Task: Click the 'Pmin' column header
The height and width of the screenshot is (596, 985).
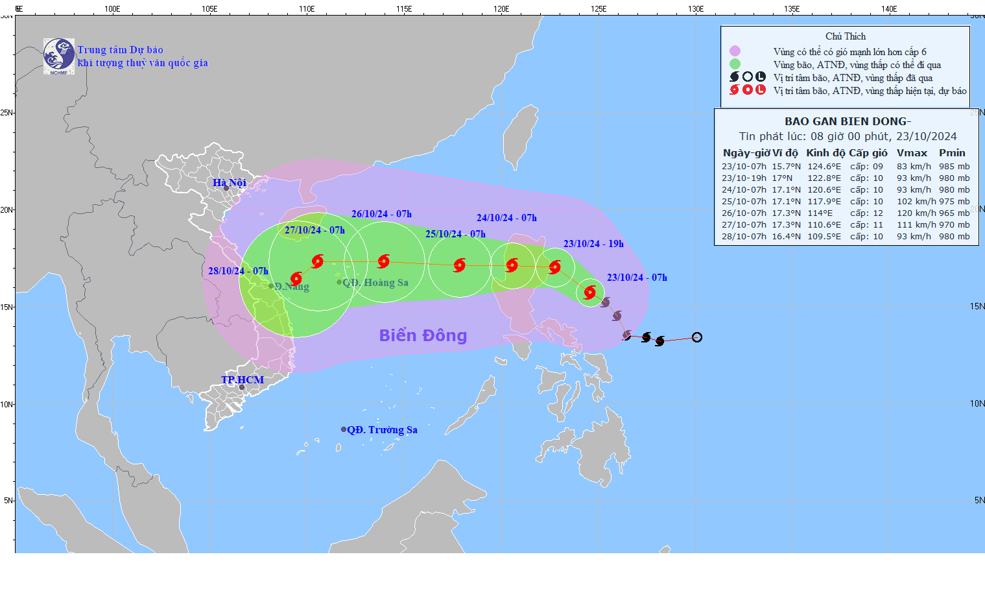Action: [952, 153]
